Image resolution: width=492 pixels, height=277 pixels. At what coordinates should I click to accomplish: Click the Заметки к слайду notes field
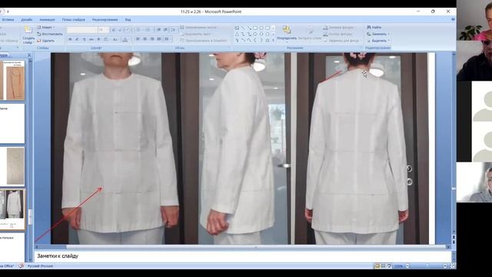point(243,256)
